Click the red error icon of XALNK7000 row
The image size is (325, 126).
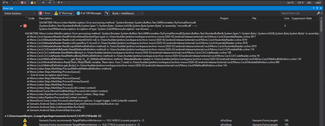[25, 26]
